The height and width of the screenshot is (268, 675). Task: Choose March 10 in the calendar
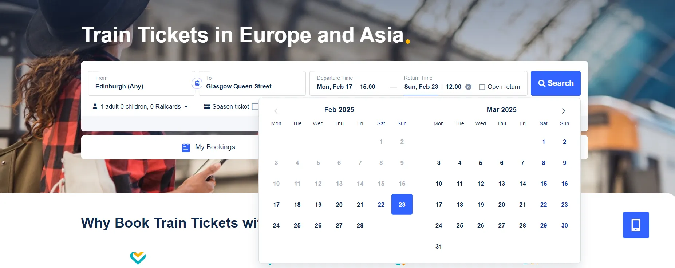coord(439,184)
